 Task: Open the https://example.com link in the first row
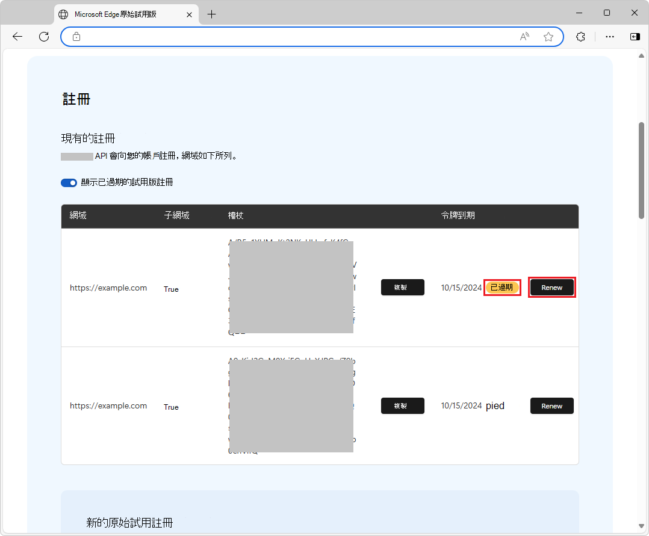[x=109, y=288]
